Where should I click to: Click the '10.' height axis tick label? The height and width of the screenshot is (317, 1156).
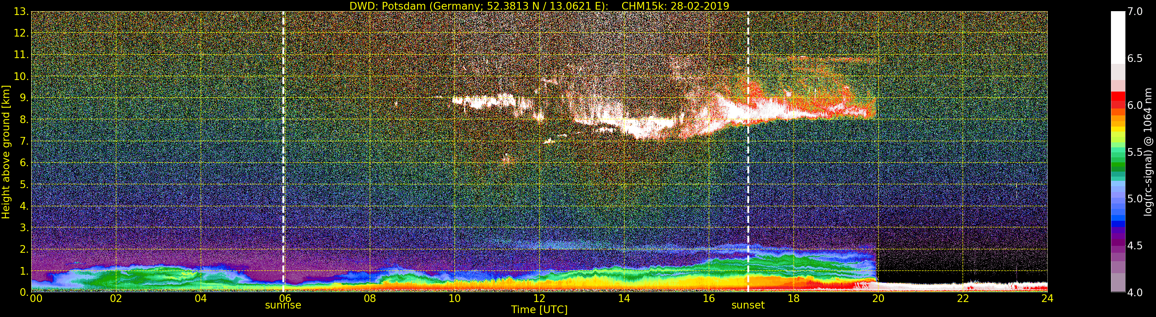[21, 76]
